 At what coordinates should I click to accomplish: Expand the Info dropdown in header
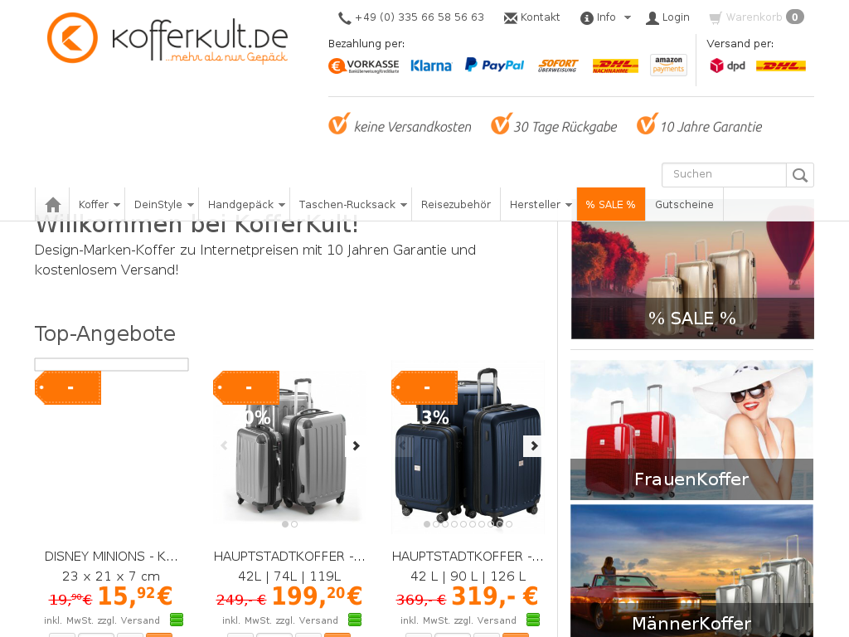pyautogui.click(x=605, y=17)
